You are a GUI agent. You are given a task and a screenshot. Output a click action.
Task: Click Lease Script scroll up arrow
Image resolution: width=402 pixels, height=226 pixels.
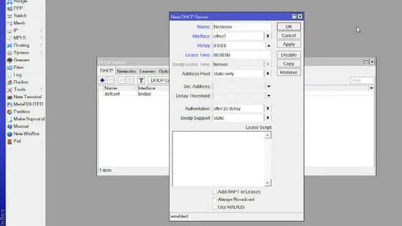pyautogui.click(x=268, y=135)
